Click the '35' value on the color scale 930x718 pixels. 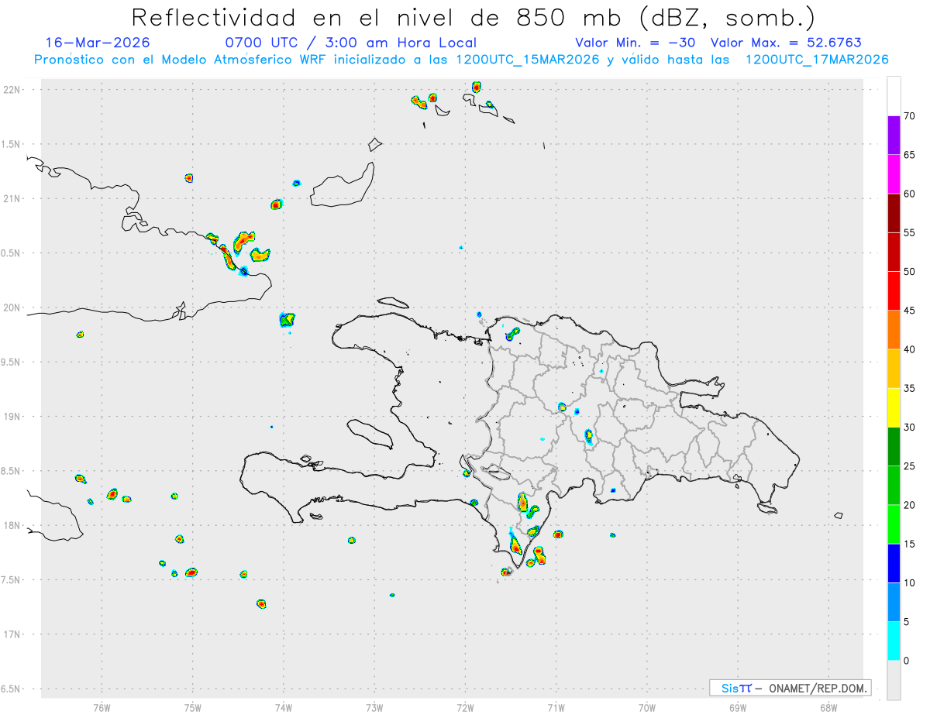[x=910, y=389]
